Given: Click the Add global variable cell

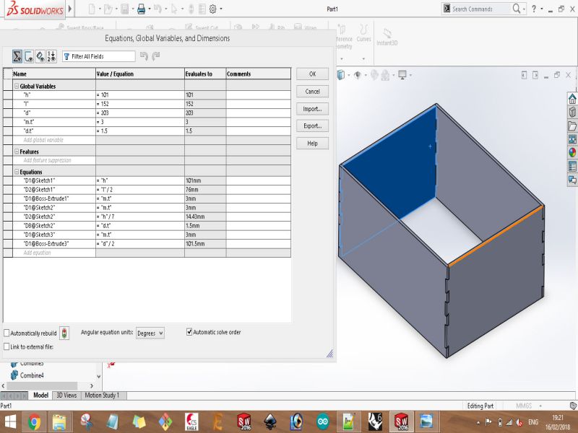Looking at the screenshot, I should (x=53, y=140).
